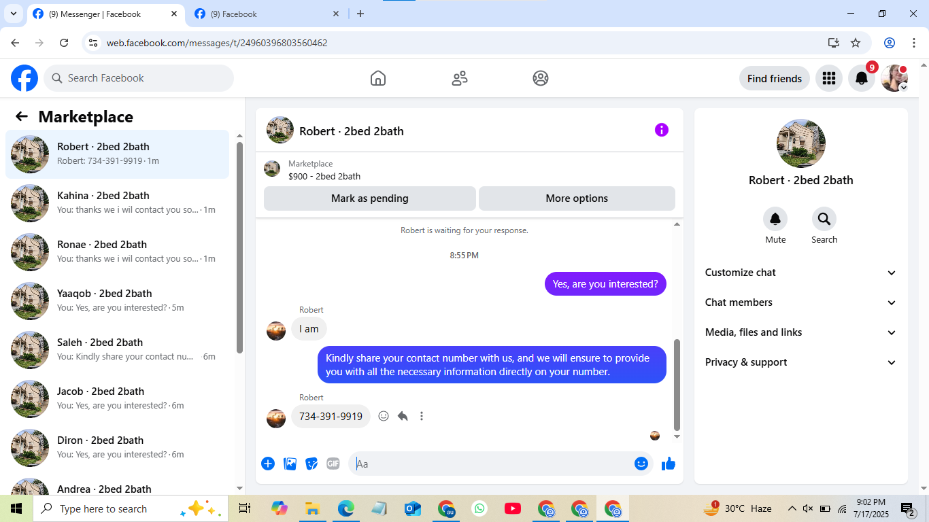Viewport: 929px width, 522px height.
Task: Open the Chrome three-dot menu
Action: point(914,43)
